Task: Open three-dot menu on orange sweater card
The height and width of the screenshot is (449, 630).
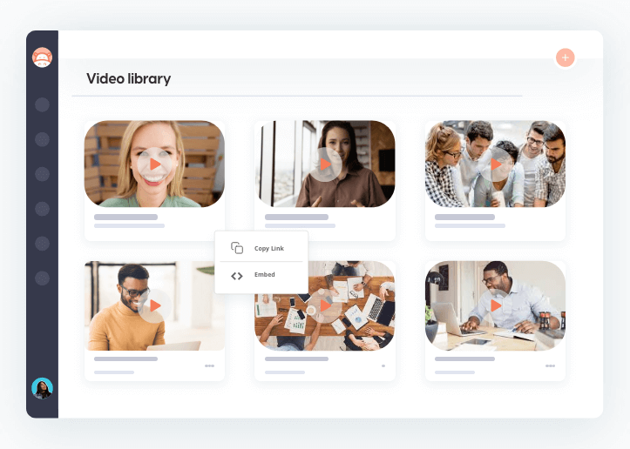Action: tap(209, 366)
